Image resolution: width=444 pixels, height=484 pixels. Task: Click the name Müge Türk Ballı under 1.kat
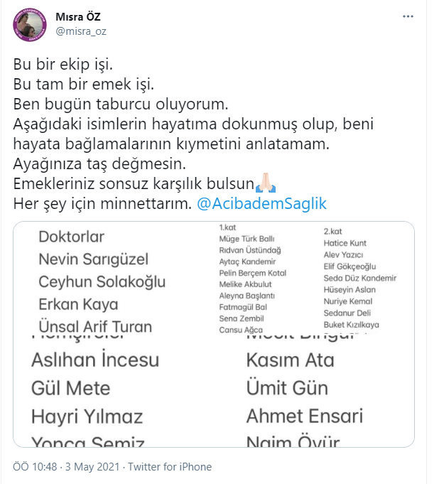247,238
